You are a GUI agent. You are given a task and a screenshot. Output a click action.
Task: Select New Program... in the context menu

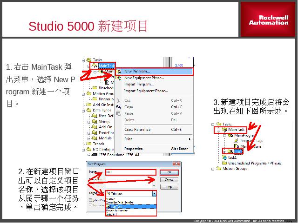(x=154, y=72)
